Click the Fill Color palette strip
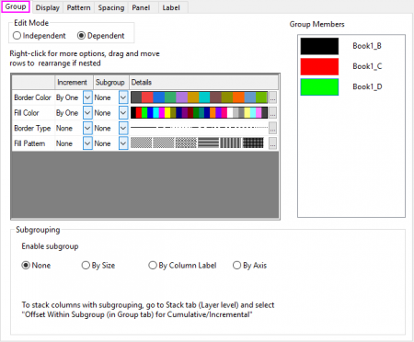Viewport: 414px width, 342px height. click(199, 113)
